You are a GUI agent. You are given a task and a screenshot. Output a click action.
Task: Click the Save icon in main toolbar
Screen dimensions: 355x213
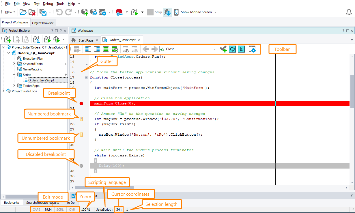43,12
